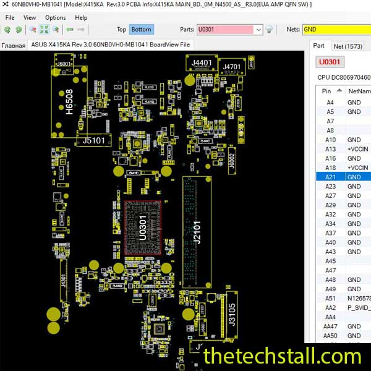Click the NetName column header
This screenshot has width=371, height=371.
coord(359,91)
